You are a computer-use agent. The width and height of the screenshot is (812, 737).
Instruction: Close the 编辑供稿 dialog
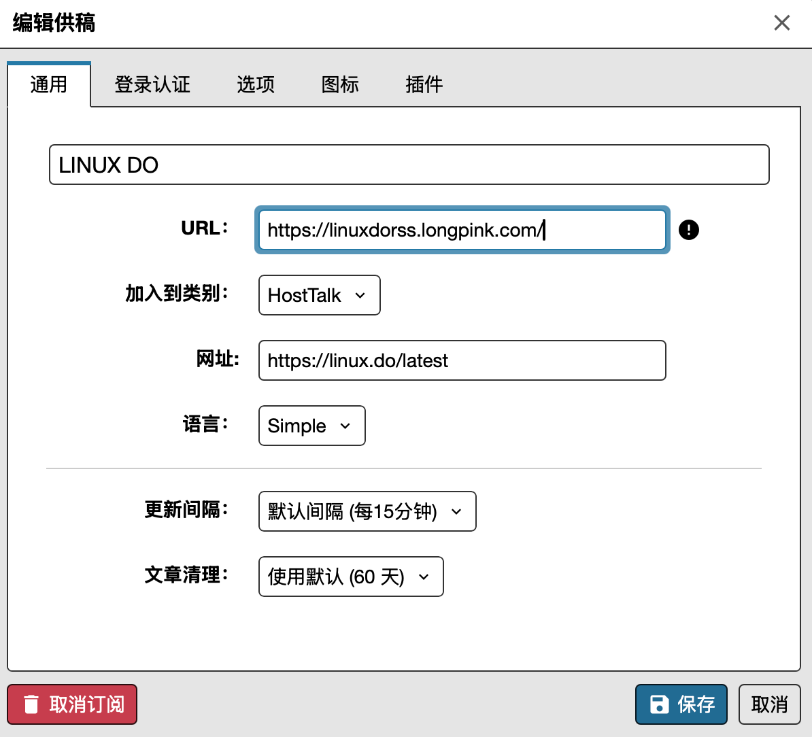pos(781,22)
